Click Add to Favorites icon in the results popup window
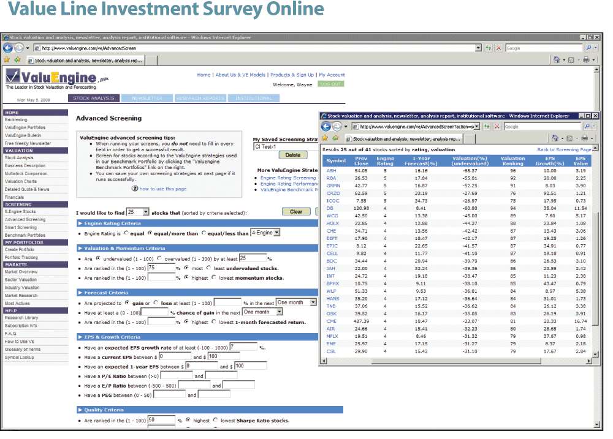Image resolution: width=613 pixels, height=439 pixels. tap(335, 138)
